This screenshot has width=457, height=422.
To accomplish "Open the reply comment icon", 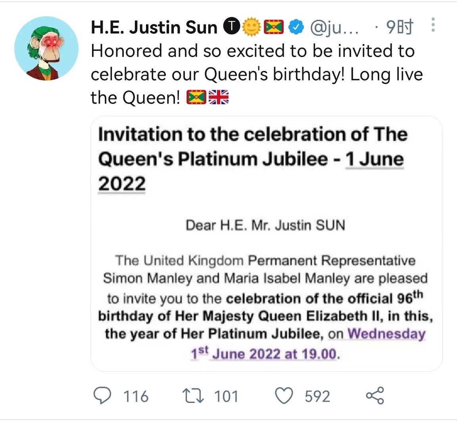I will point(102,396).
